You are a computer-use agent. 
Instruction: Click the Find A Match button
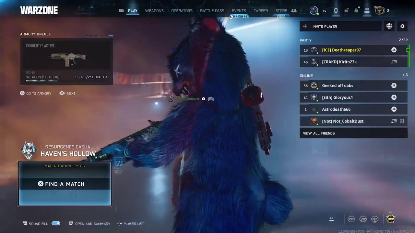click(65, 184)
